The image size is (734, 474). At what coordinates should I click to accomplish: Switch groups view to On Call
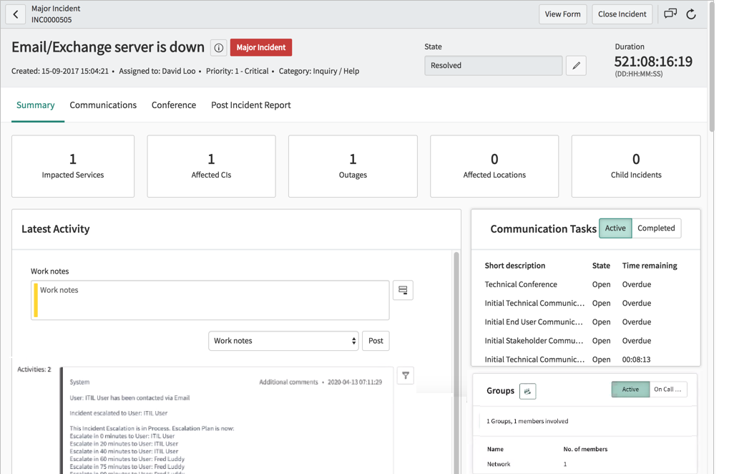click(668, 390)
